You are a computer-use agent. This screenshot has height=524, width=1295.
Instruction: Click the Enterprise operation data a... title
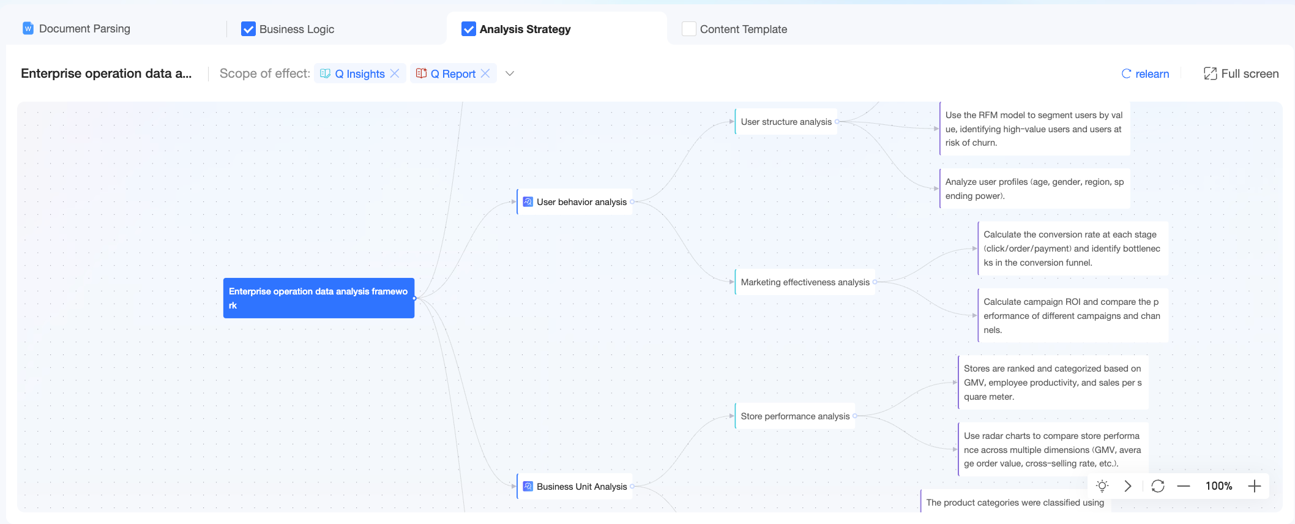coord(106,73)
